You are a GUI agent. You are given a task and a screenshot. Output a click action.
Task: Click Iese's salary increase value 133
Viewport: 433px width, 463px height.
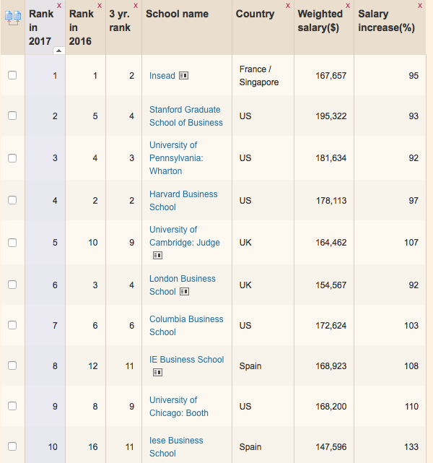click(411, 447)
